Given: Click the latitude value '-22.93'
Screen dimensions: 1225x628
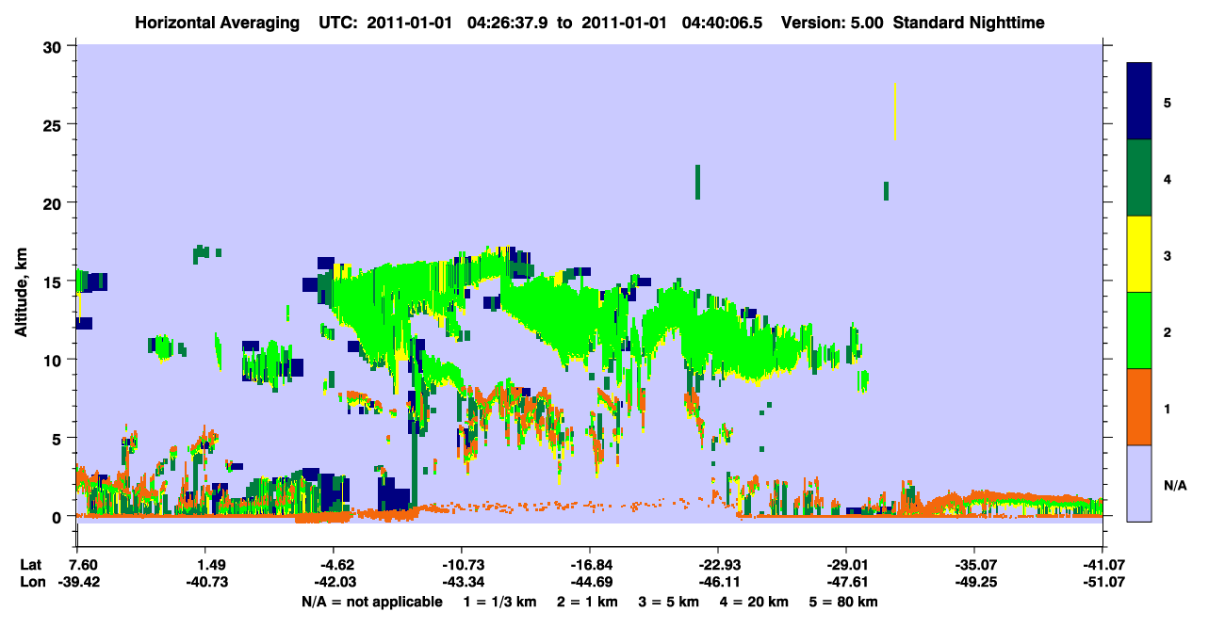Looking at the screenshot, I should [718, 564].
